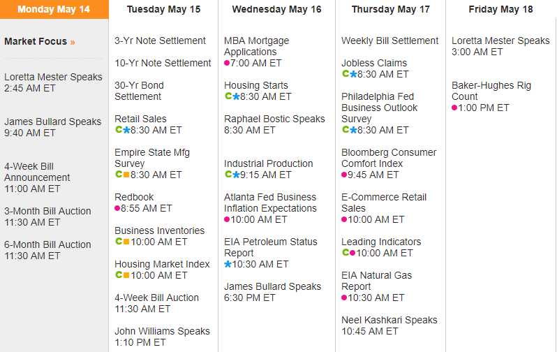557x352 pixels.
Task: Click blue star icon under Housing Starts
Action: [x=236, y=96]
